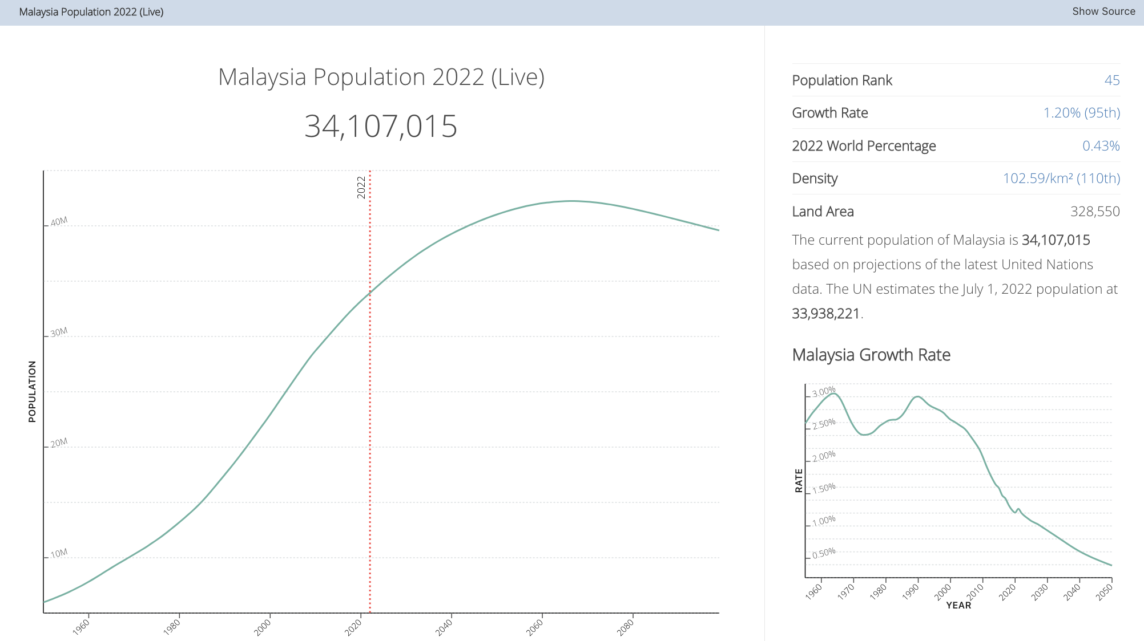Click the Growth Rate value 1.20% (95th)
Screen dimensions: 1144x641
tap(1081, 113)
